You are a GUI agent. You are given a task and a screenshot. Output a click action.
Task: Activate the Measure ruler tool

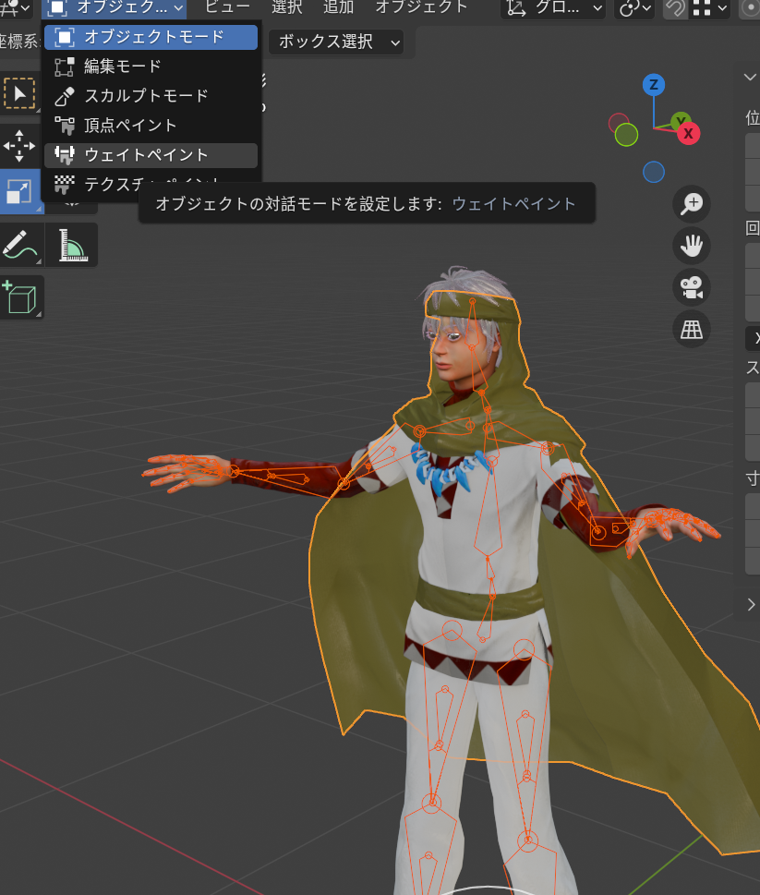pos(72,246)
